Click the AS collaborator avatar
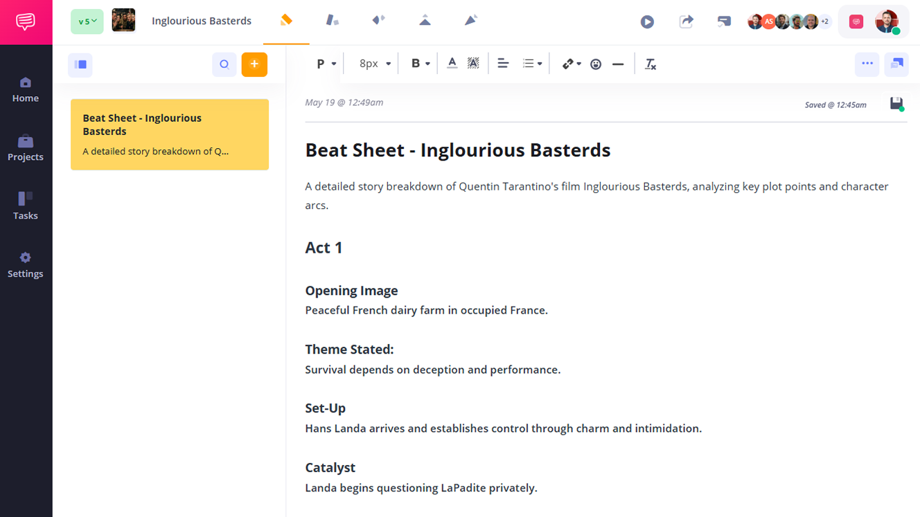 pyautogui.click(x=768, y=21)
